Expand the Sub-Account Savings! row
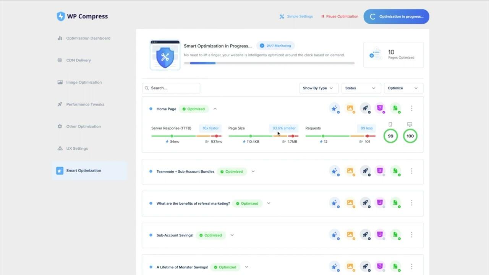This screenshot has width=489, height=275. [x=232, y=235]
